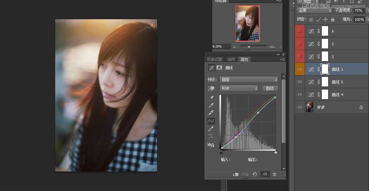Click the clip to layer icon
Screen dimensions: 369x191
coord(236,174)
